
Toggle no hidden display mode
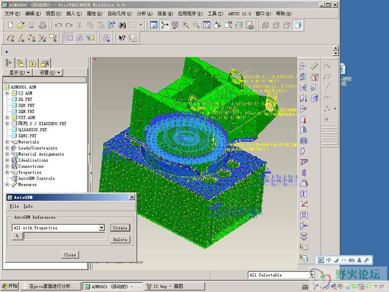[286, 25]
